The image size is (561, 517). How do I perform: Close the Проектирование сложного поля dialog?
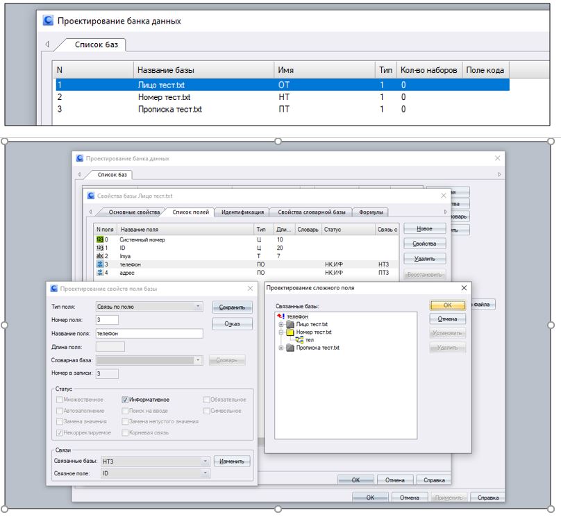tap(464, 288)
